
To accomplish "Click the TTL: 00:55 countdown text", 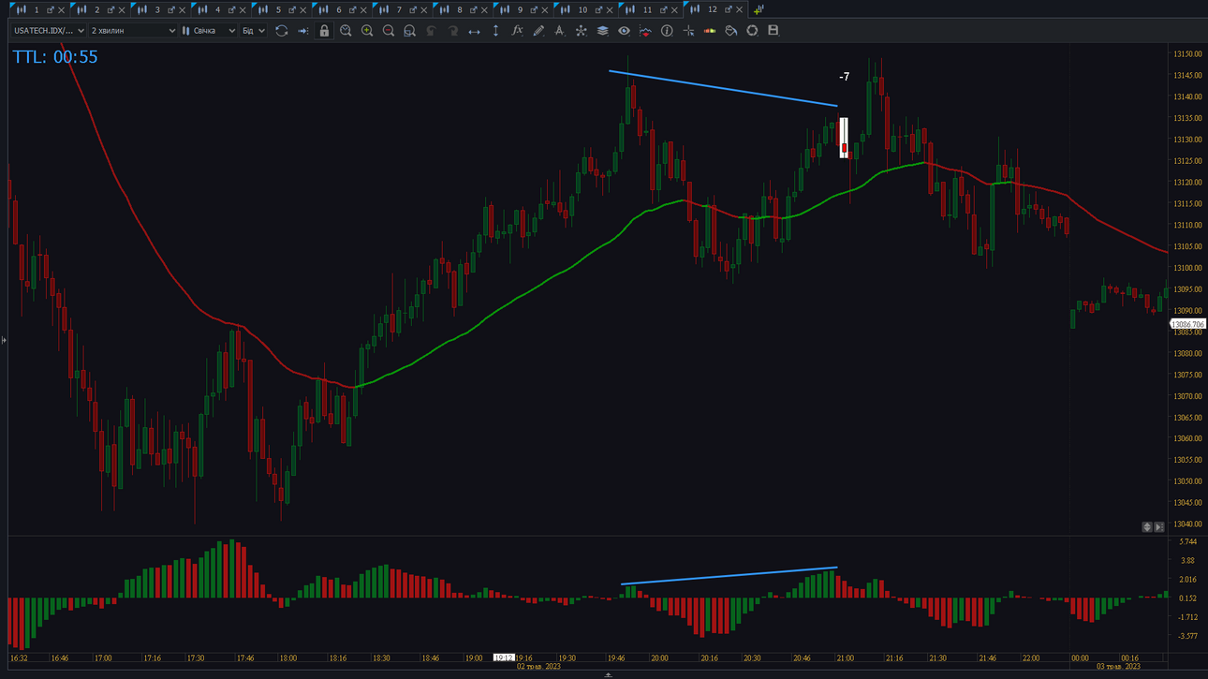I will point(55,57).
